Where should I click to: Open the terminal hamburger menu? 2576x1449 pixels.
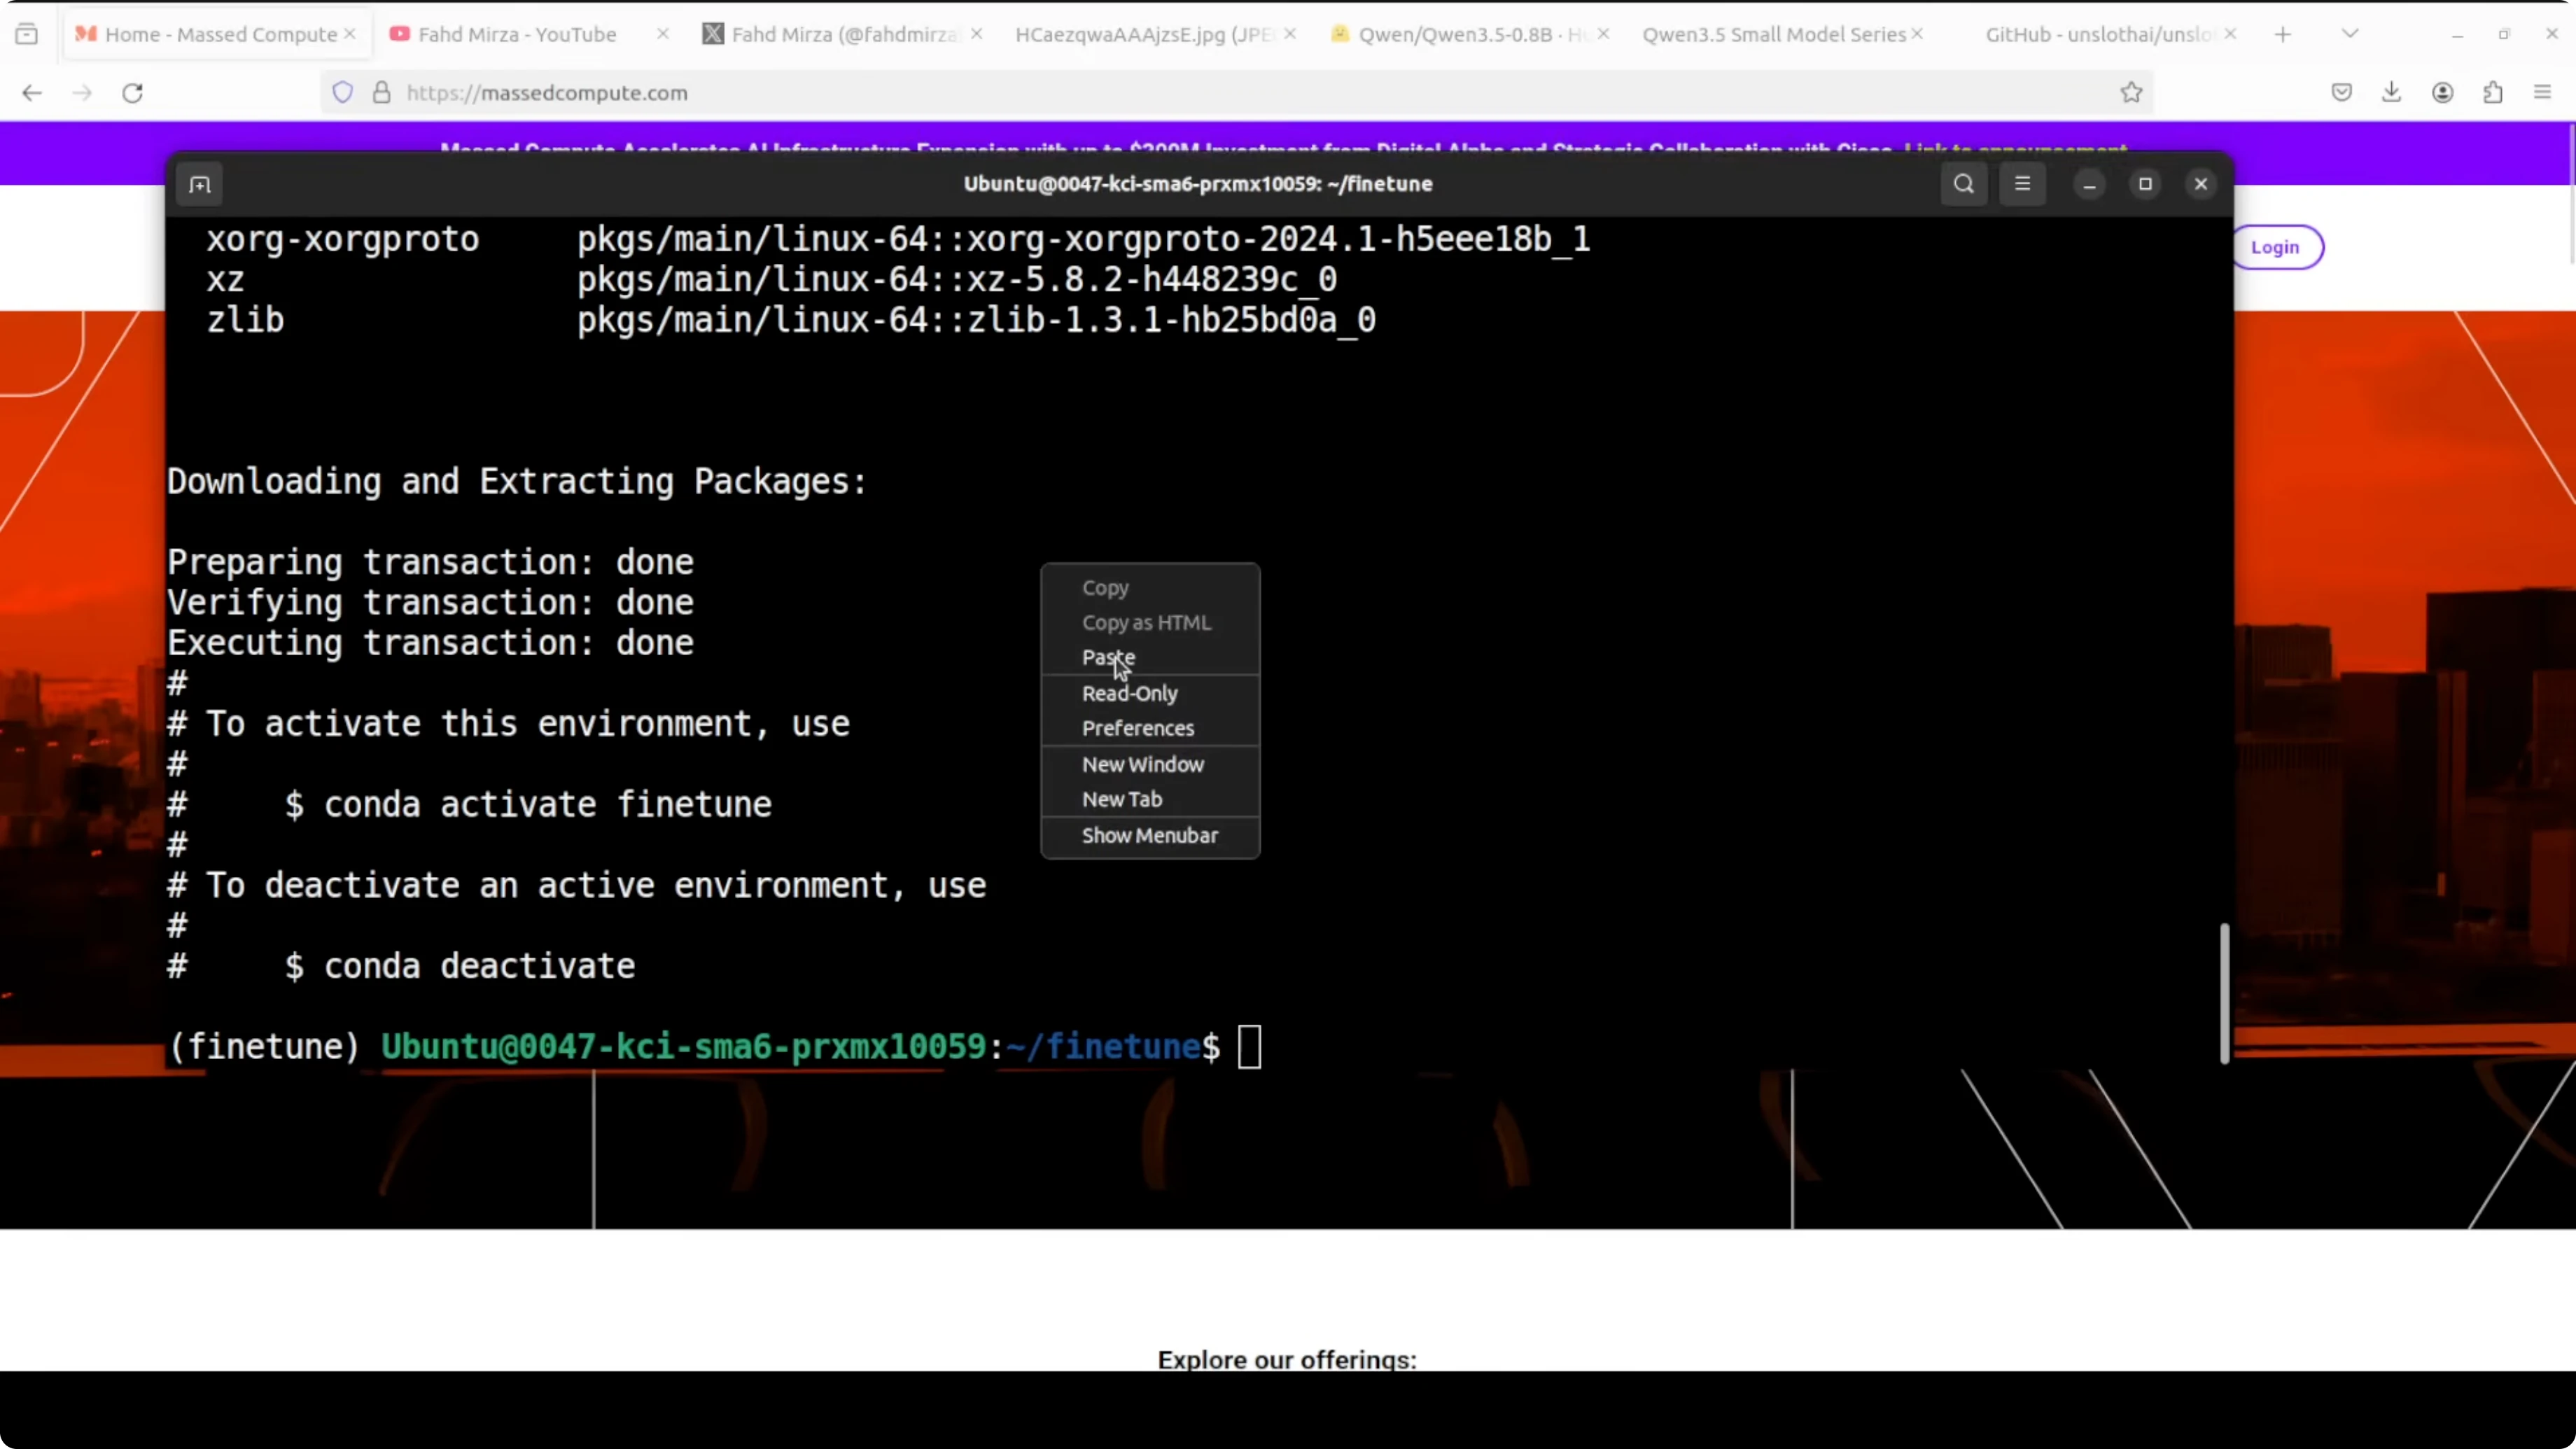click(x=2022, y=184)
